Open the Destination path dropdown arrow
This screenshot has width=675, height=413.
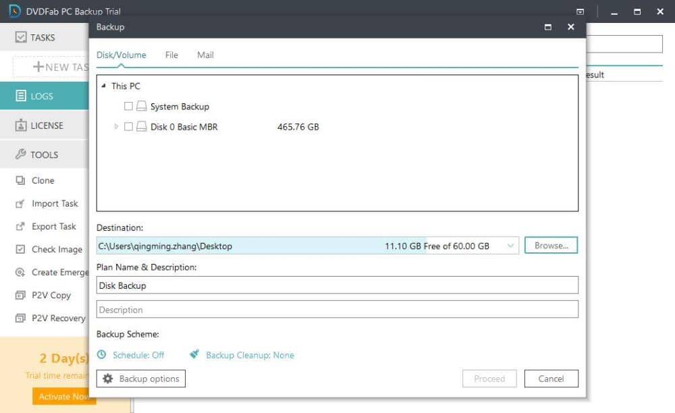(x=510, y=246)
